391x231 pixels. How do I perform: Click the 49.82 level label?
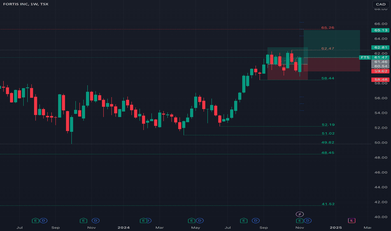point(328,142)
